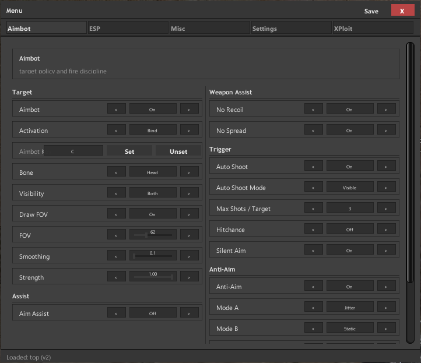Screen dimensions: 421x363
Task: Click right arrow for Visibility
Action: [x=190, y=193]
